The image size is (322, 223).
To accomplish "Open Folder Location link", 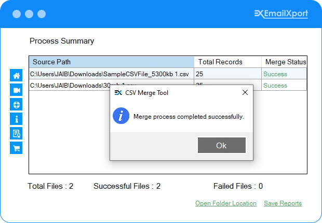I will [226, 203].
